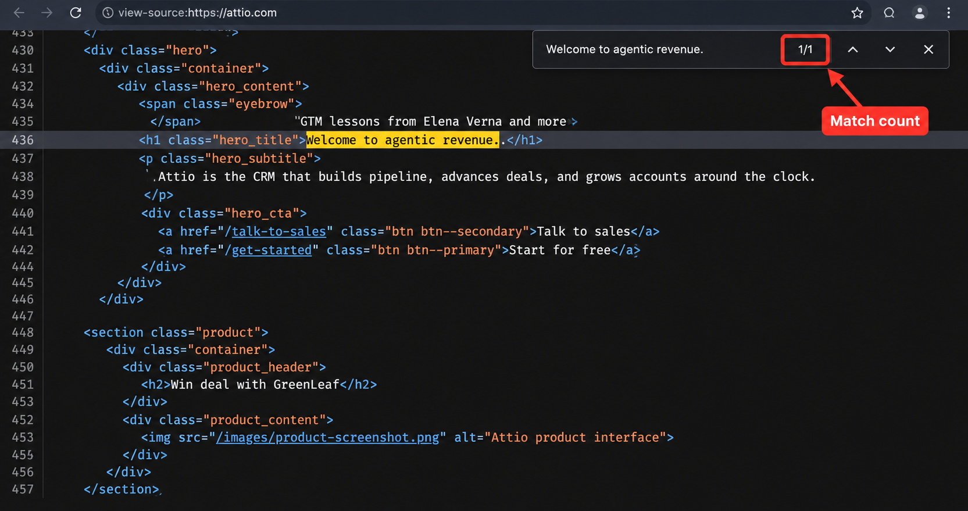Click the highlighted 'Welcome to agentic revenue.' match
This screenshot has height=511, width=968.
point(402,140)
